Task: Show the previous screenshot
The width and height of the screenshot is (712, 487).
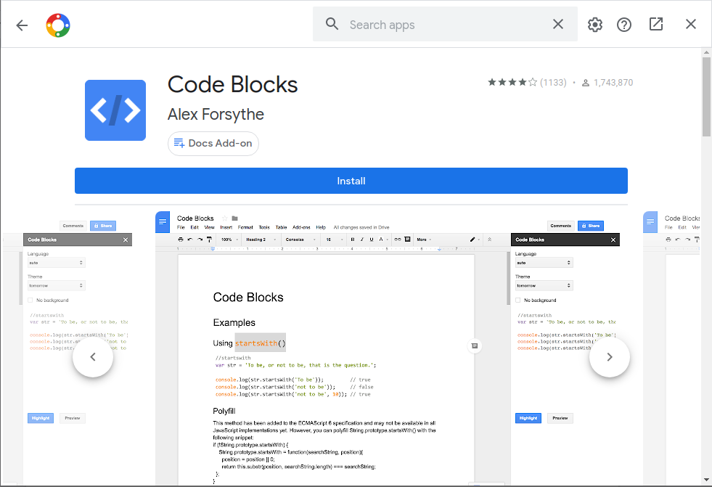Action: 93,357
